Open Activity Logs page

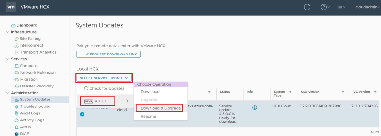(x=32, y=120)
